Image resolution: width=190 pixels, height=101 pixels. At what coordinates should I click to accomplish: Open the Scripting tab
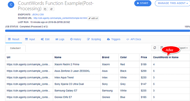(x=94, y=39)
